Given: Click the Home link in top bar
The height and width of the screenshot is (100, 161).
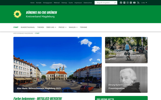Looking at the screenshot, I should [x=32, y=3].
